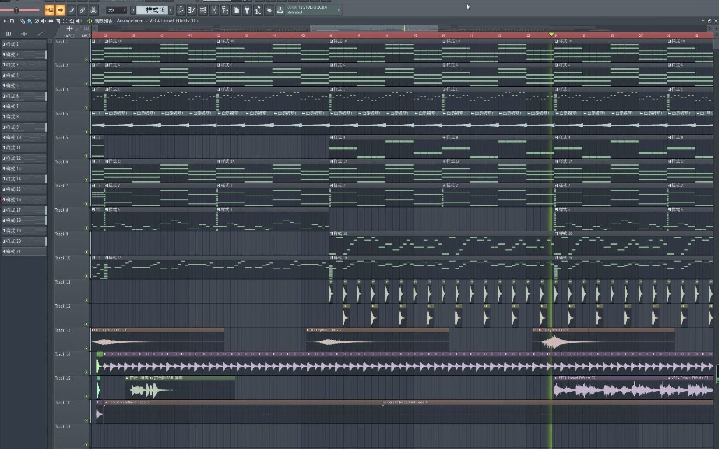Select the Slice tool
This screenshot has height=449, width=719.
click(x=58, y=21)
